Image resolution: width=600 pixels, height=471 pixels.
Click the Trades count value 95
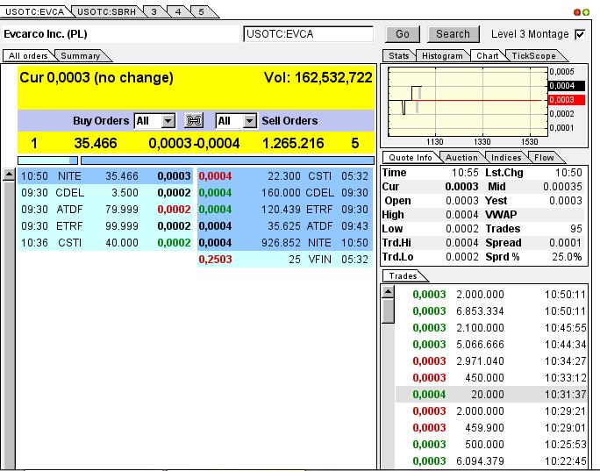click(x=576, y=229)
